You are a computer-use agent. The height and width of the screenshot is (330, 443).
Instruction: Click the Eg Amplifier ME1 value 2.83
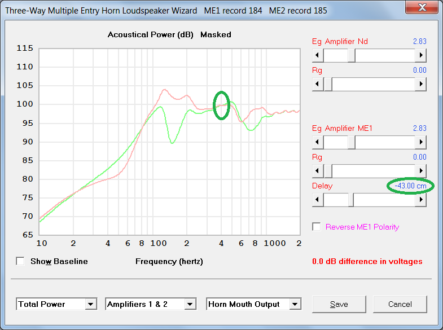coord(419,128)
